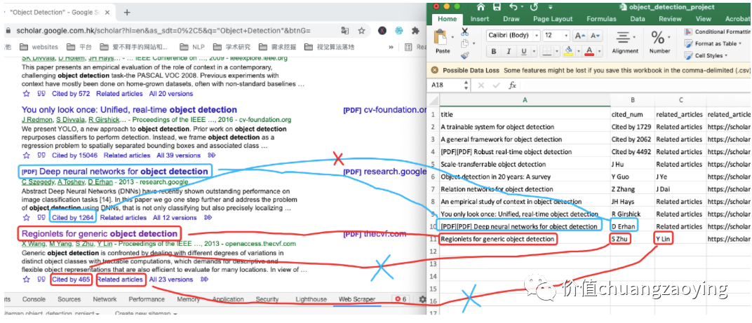Click the Excel Home icon in title bar
Screen dimensions: 752x323
[480, 7]
